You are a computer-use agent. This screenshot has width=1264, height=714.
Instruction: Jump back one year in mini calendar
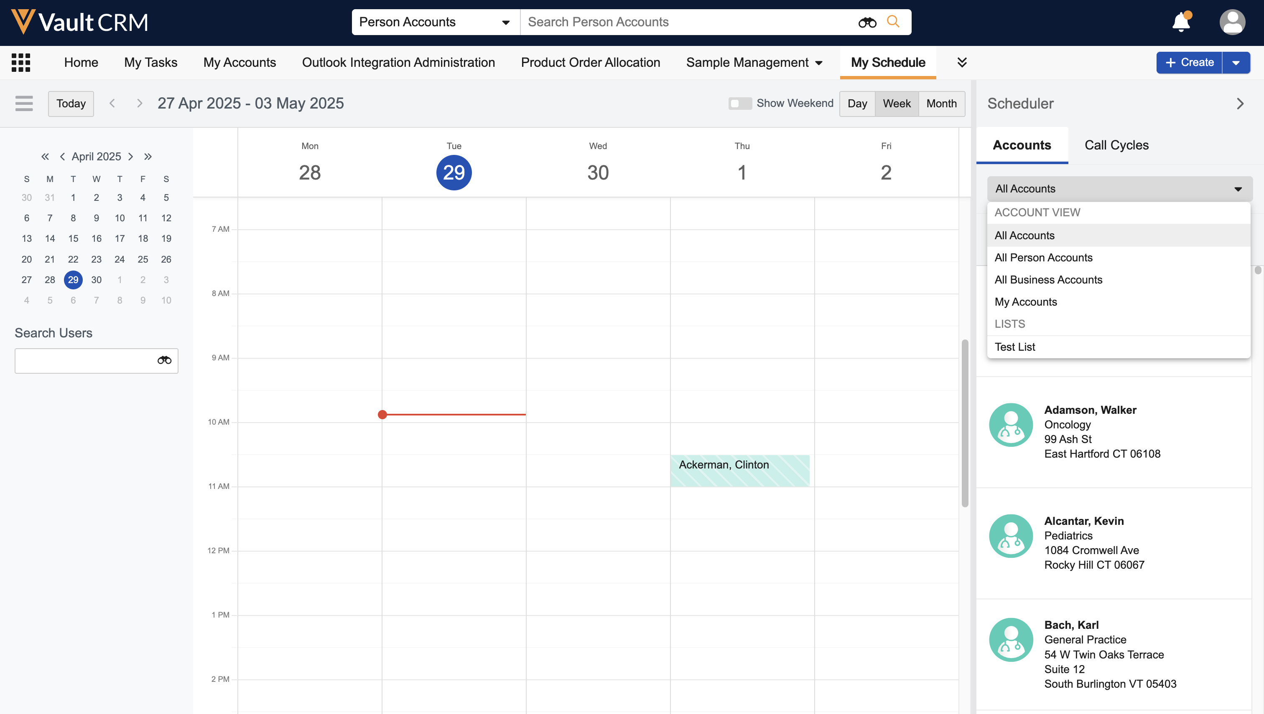45,157
